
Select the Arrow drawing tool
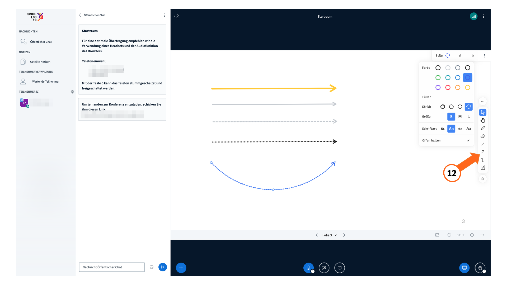(482, 152)
